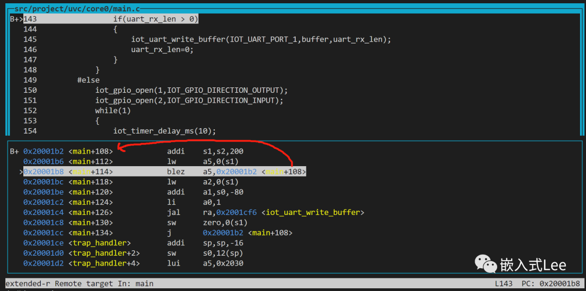Click the '#else' directive on line 149
The width and height of the screenshot is (586, 291).
pos(88,80)
